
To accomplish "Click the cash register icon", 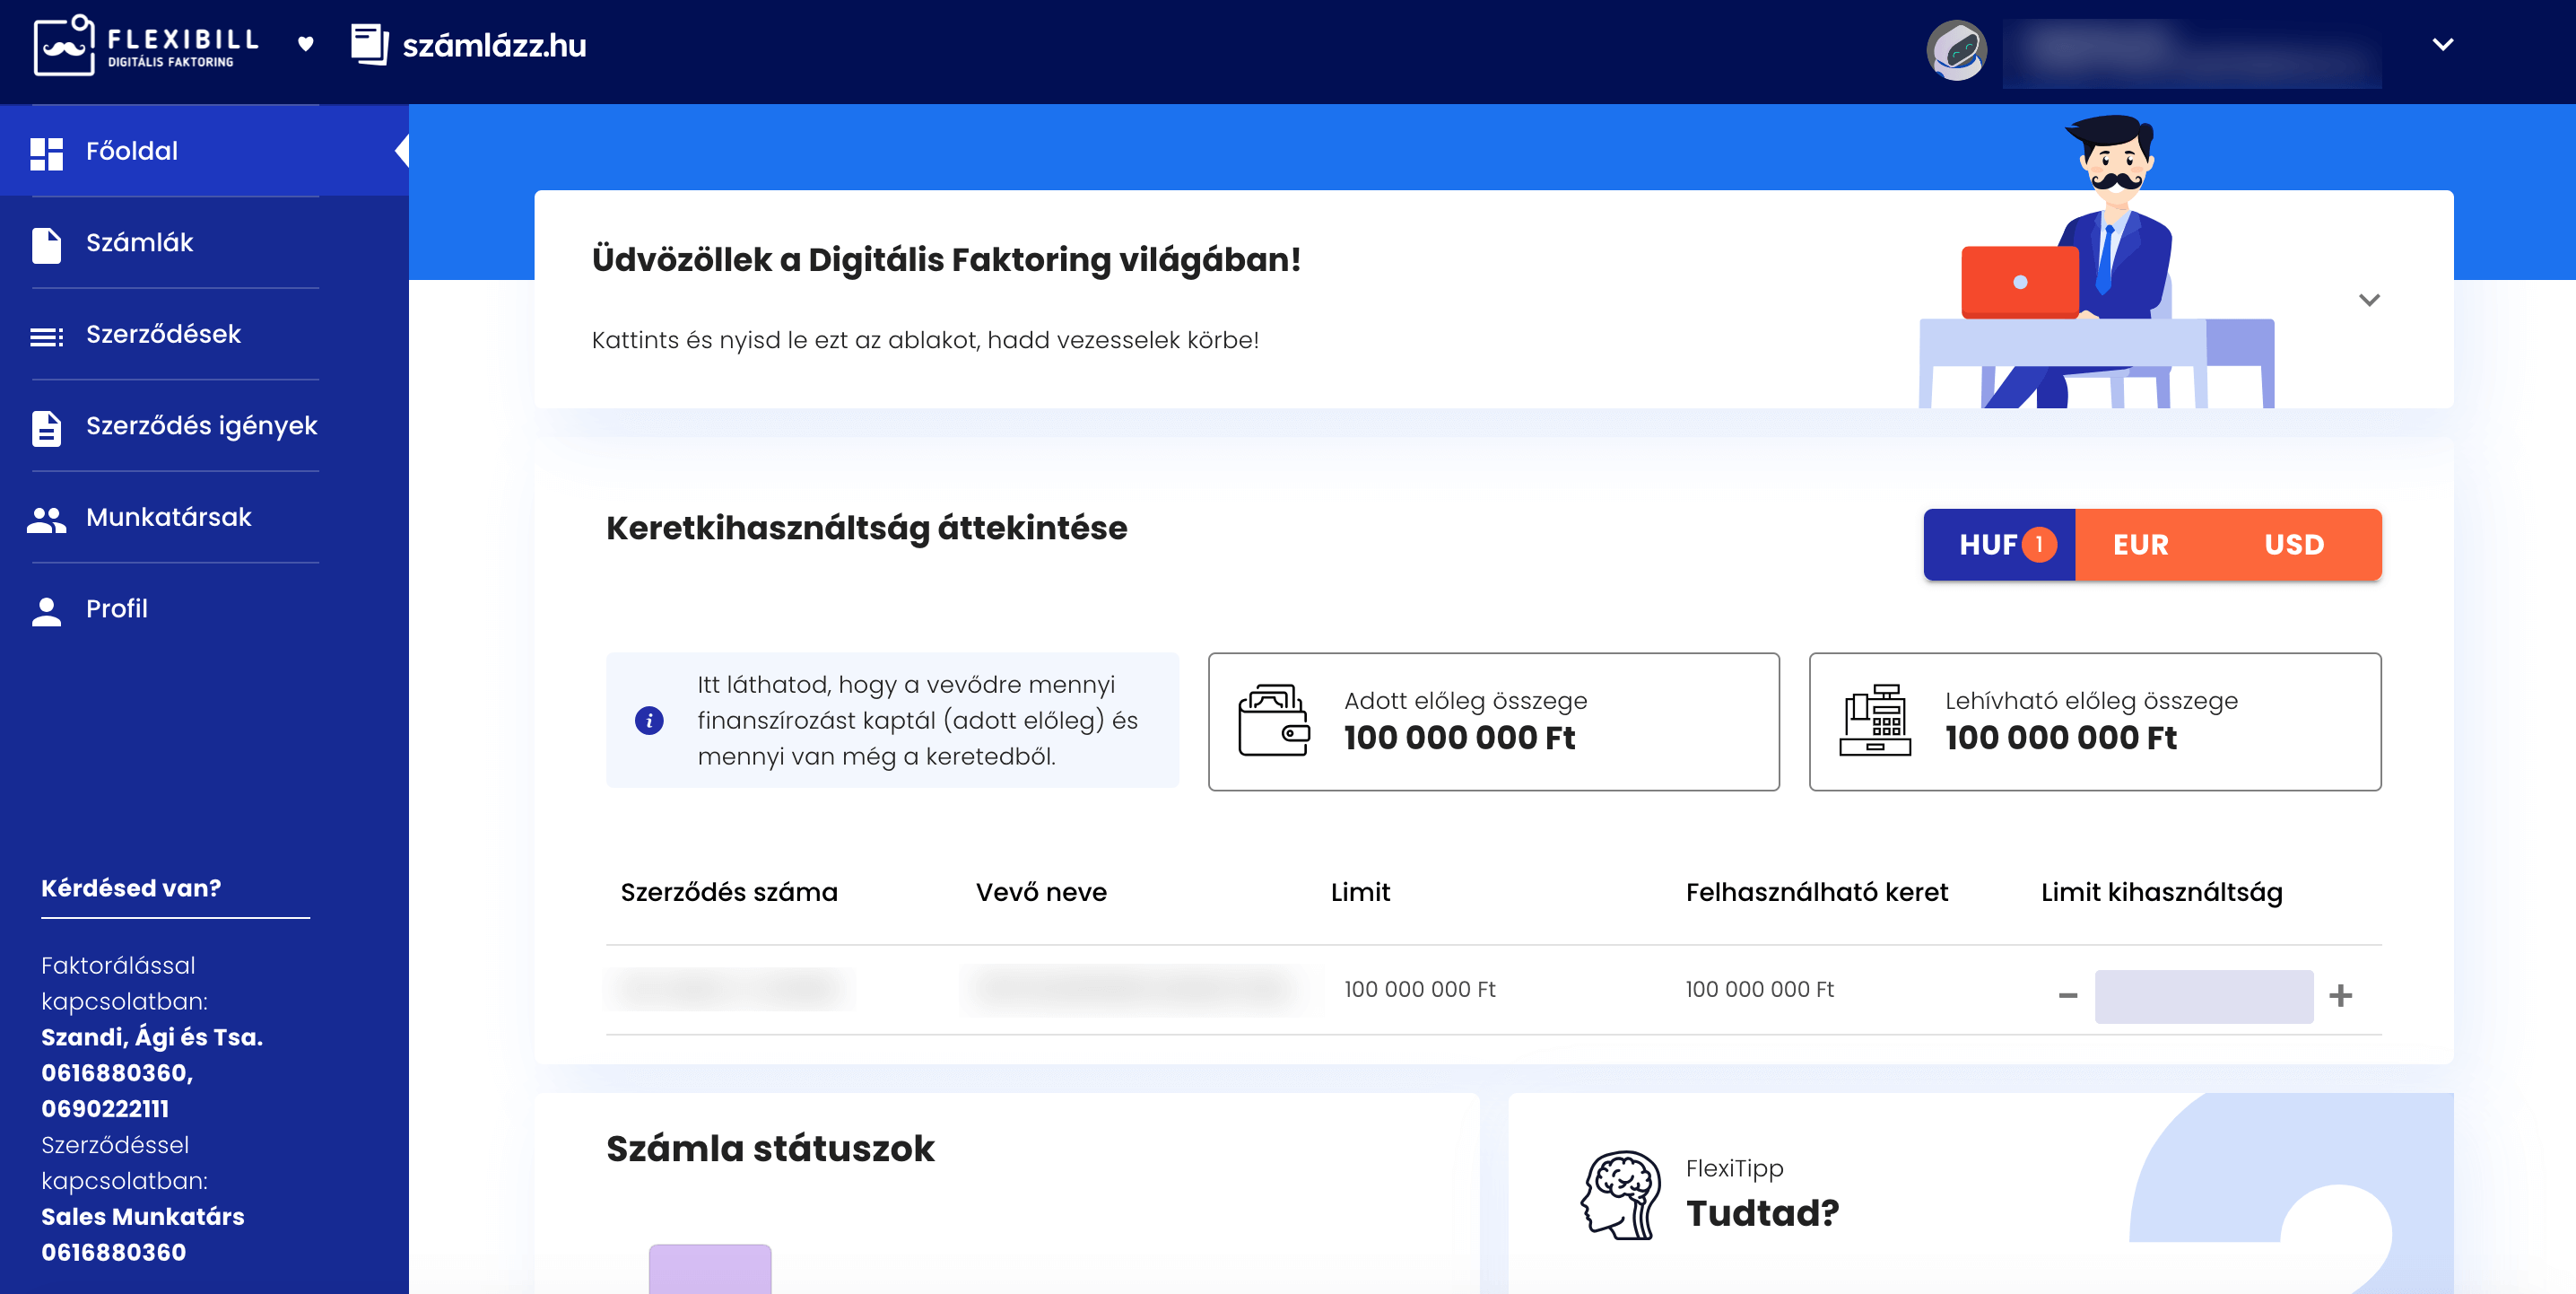I will coord(1874,721).
